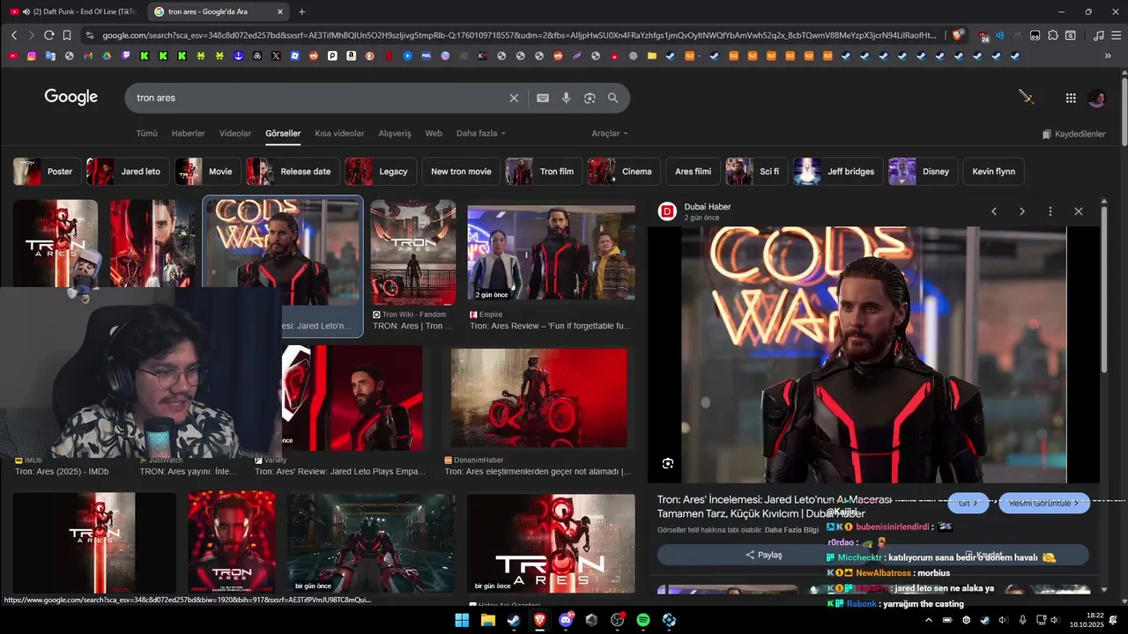Open the Google apps grid
The image size is (1128, 634).
[1071, 99]
